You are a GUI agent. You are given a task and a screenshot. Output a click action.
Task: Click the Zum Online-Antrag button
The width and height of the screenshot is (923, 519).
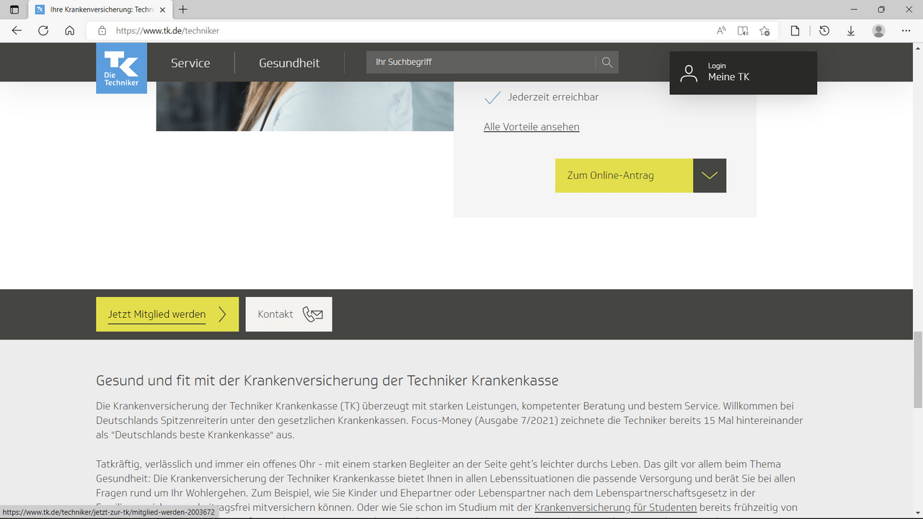(624, 175)
